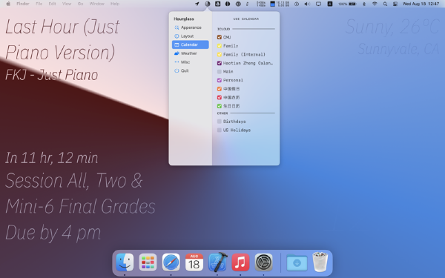Select the Weather cloud icon item
This screenshot has width=445, height=278.
coord(177,53)
